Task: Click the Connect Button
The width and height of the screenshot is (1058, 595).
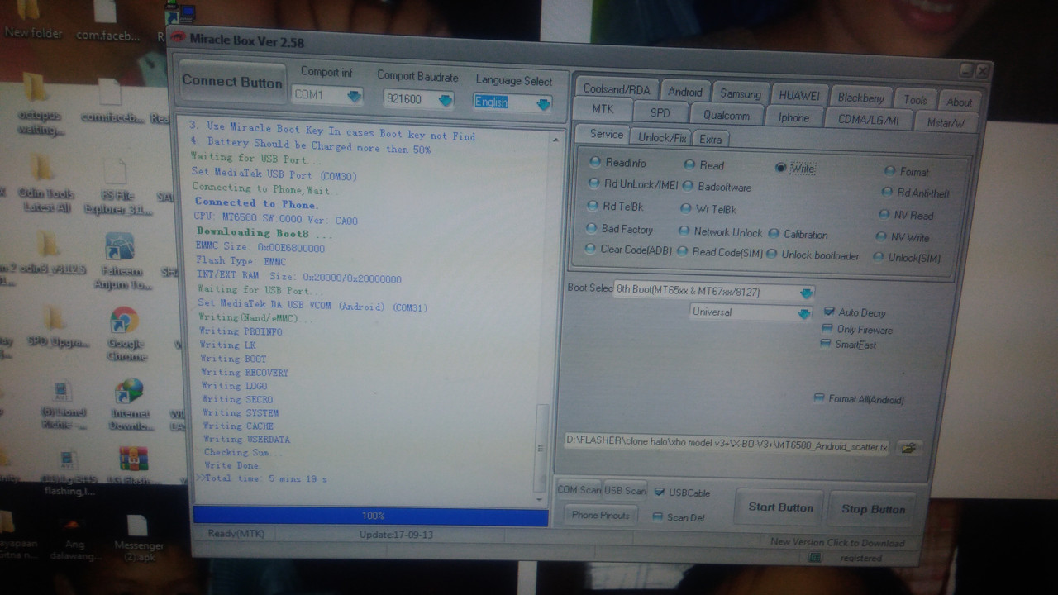Action: 232,82
